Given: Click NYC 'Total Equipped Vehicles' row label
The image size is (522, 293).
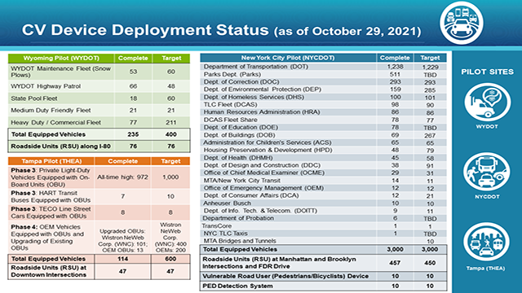Looking at the screenshot, I should 240,249.
